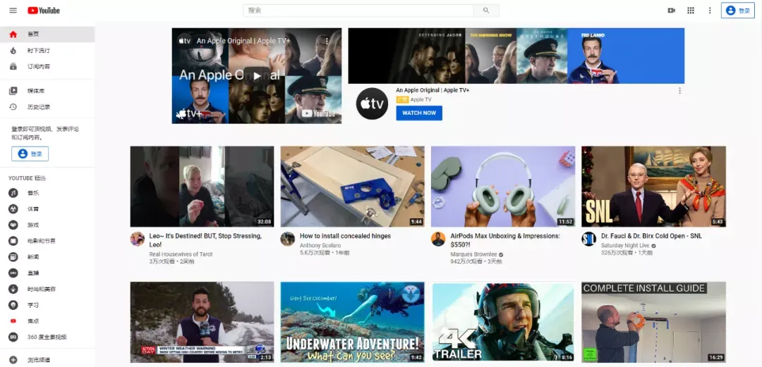The width and height of the screenshot is (762, 367).
Task: Open options on Apple Original video preview
Action: click(327, 42)
